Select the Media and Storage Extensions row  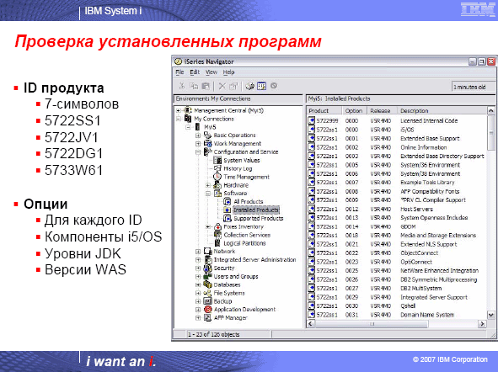[x=397, y=236]
